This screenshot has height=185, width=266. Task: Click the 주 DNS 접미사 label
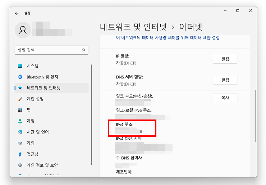tap(129, 158)
